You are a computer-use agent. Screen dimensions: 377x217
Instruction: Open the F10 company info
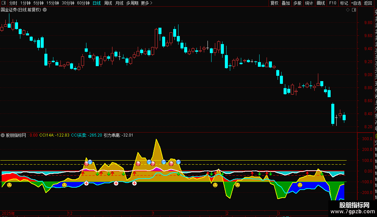(333, 3)
